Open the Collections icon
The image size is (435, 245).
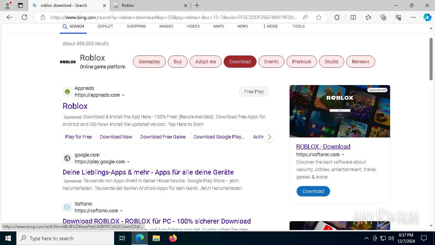383,17
